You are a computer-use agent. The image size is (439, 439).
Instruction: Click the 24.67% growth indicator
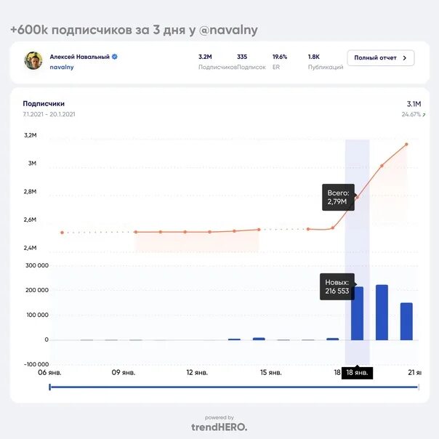coord(411,114)
